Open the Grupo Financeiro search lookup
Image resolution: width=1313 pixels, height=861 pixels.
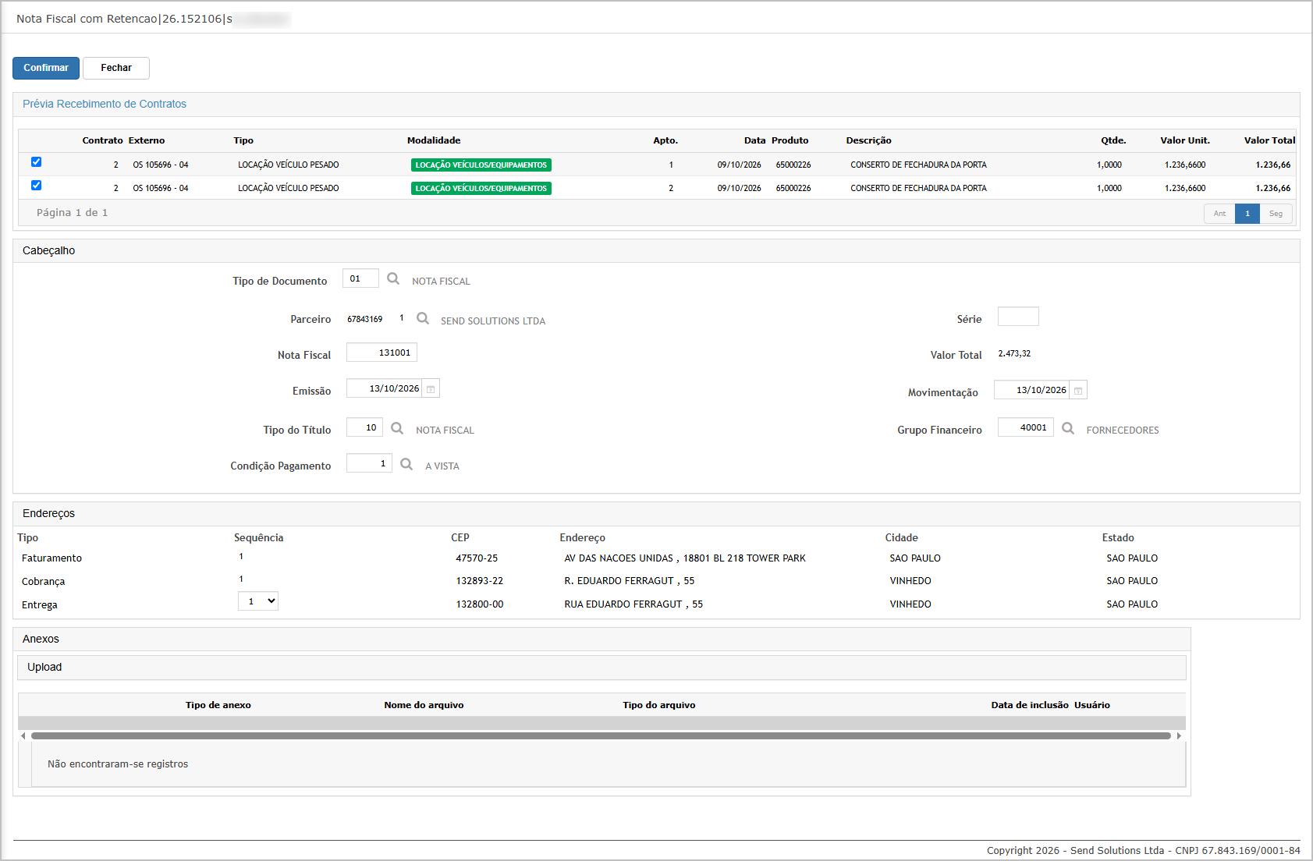tap(1068, 428)
